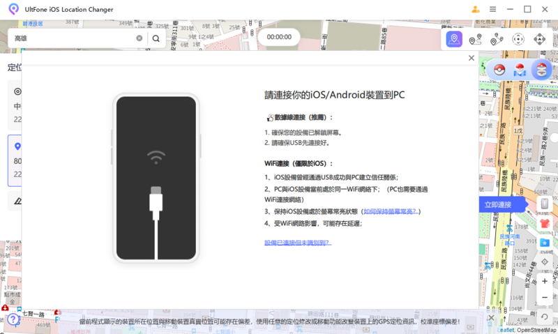Select the change location mode icon

click(x=454, y=39)
